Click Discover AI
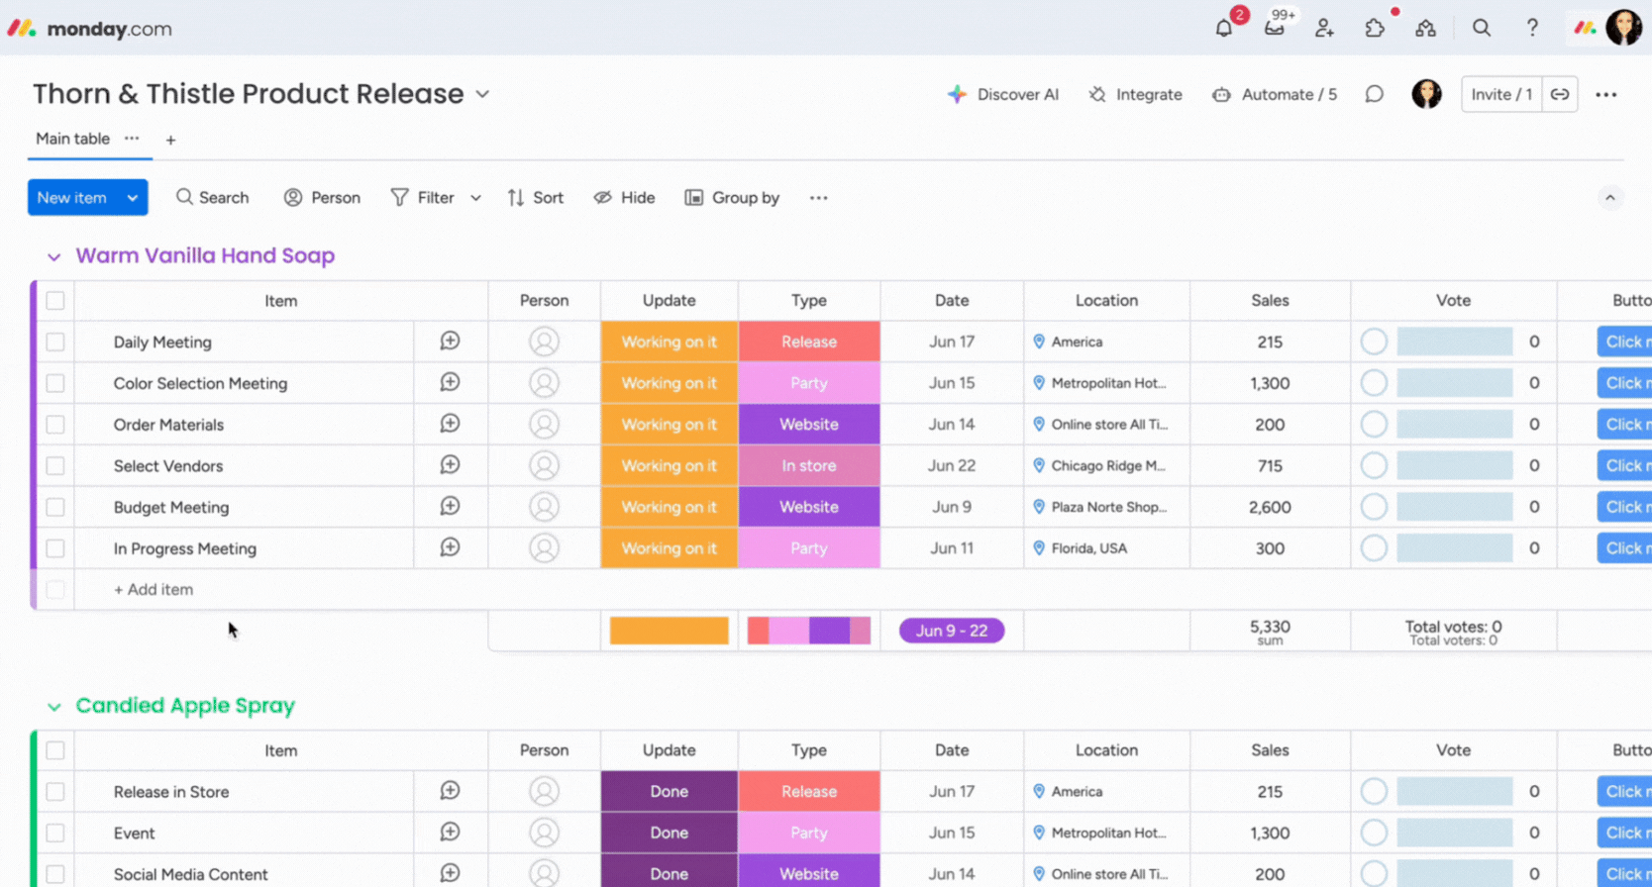 click(x=1003, y=94)
